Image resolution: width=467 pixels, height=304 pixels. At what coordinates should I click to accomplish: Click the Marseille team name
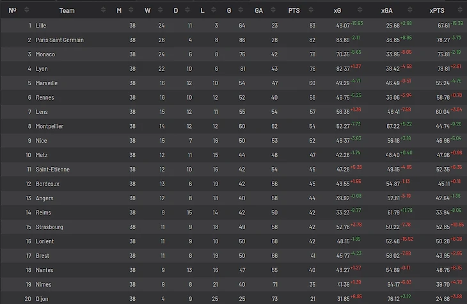(x=47, y=83)
